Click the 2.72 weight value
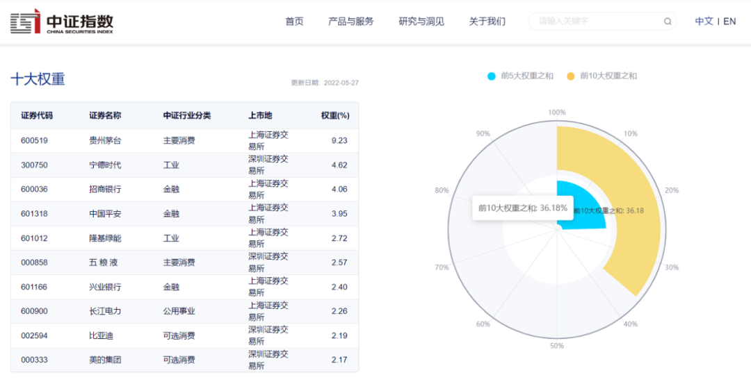751x384 pixels. (x=339, y=238)
